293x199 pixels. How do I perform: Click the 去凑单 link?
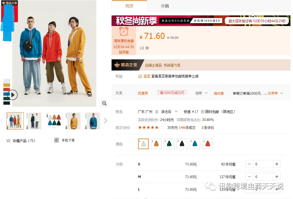pyautogui.click(x=273, y=93)
